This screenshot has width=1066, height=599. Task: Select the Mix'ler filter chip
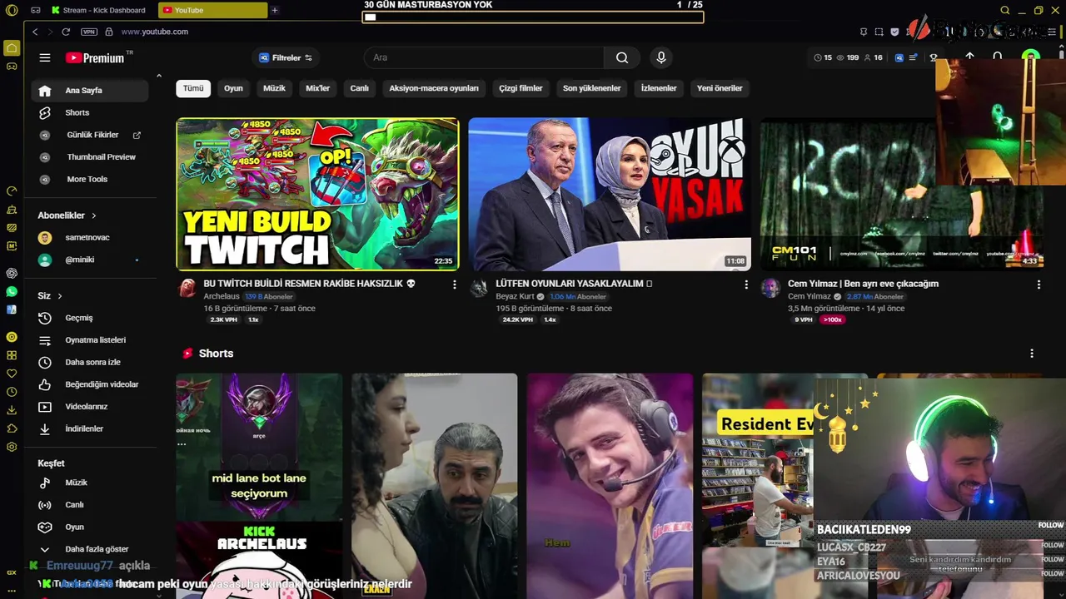[318, 88]
